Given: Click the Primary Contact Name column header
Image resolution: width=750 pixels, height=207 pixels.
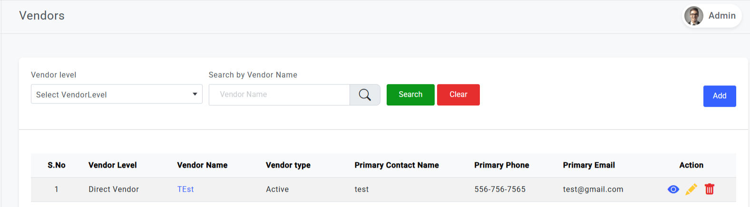Looking at the screenshot, I should [x=396, y=165].
